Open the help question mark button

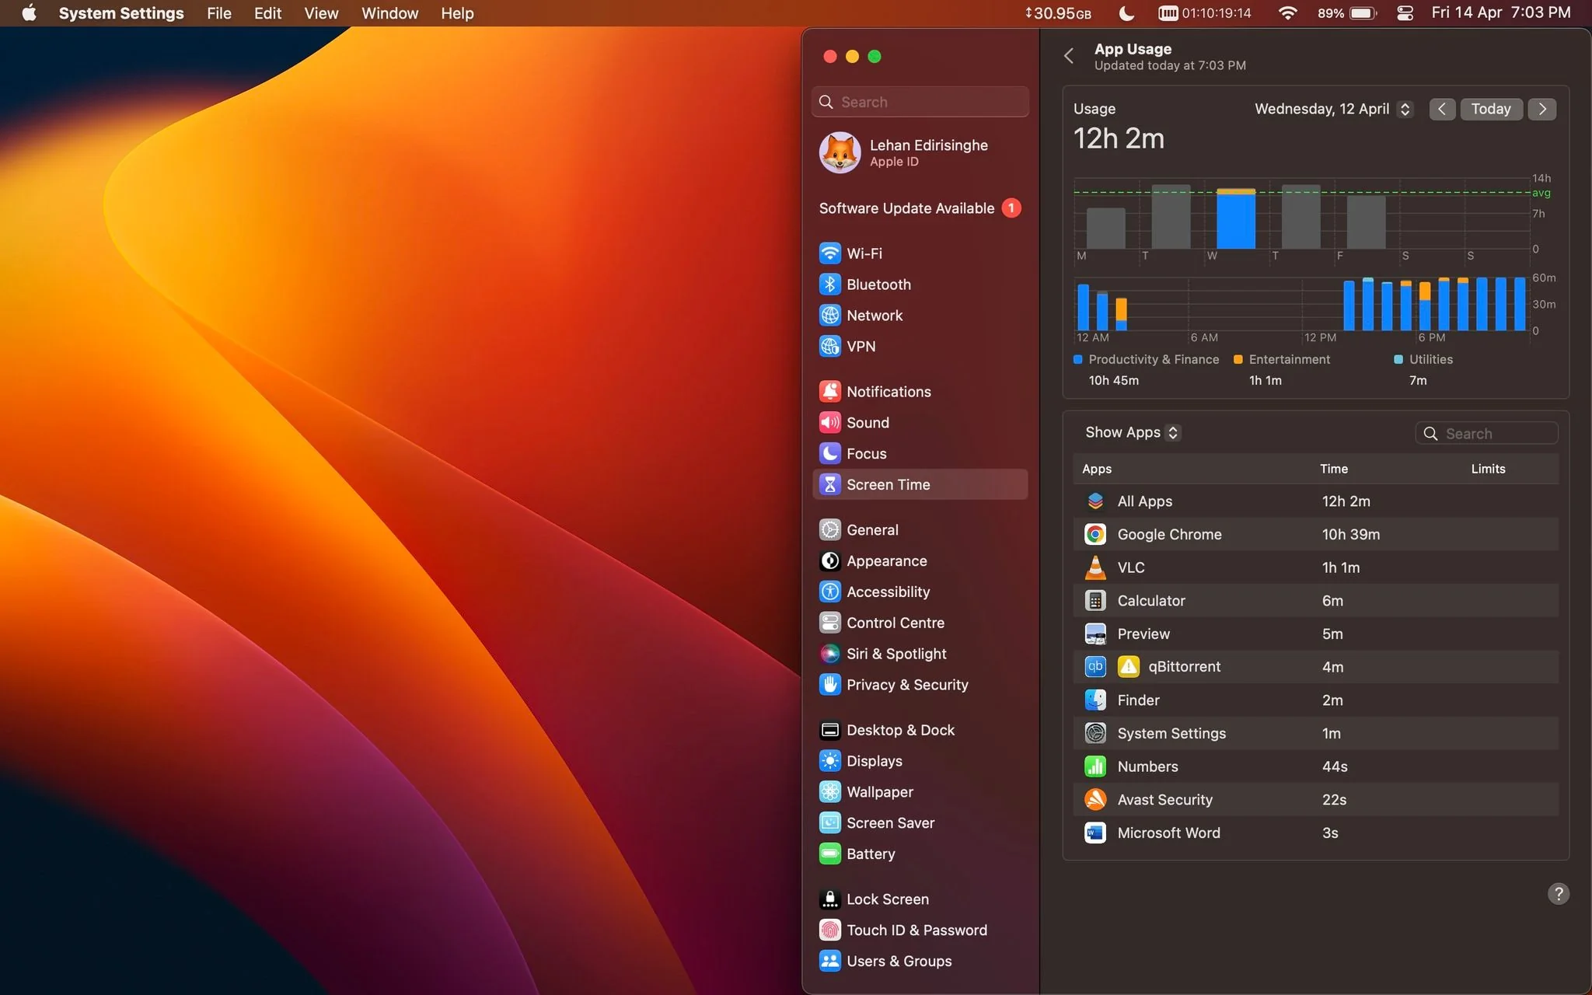tap(1558, 894)
